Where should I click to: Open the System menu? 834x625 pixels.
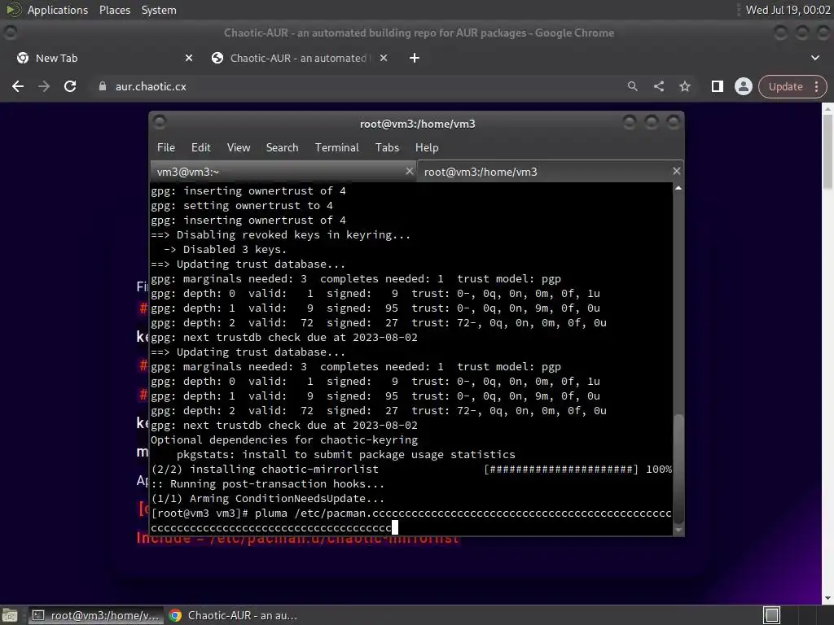click(159, 10)
